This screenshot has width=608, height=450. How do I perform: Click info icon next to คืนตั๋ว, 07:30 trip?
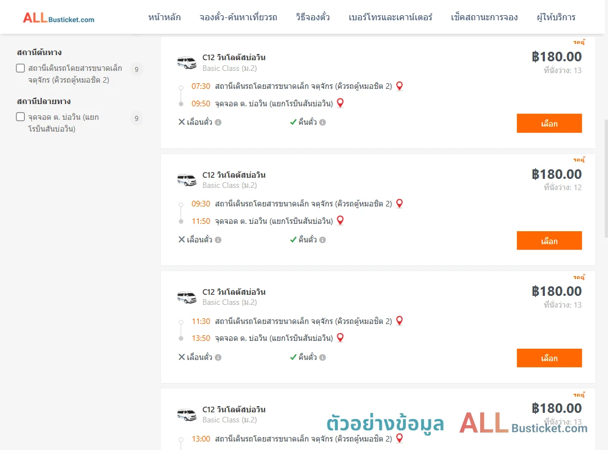(x=323, y=123)
